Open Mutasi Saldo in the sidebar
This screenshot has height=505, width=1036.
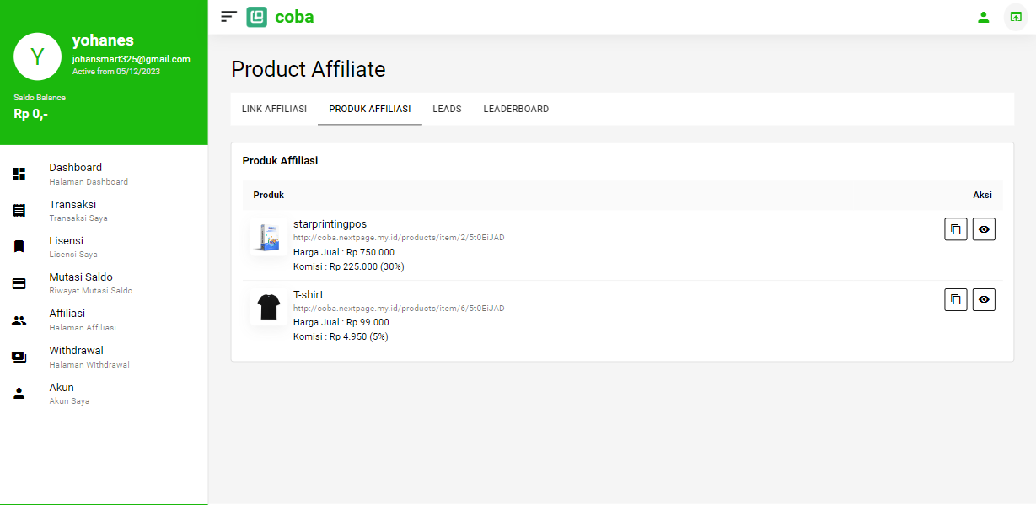[81, 282]
